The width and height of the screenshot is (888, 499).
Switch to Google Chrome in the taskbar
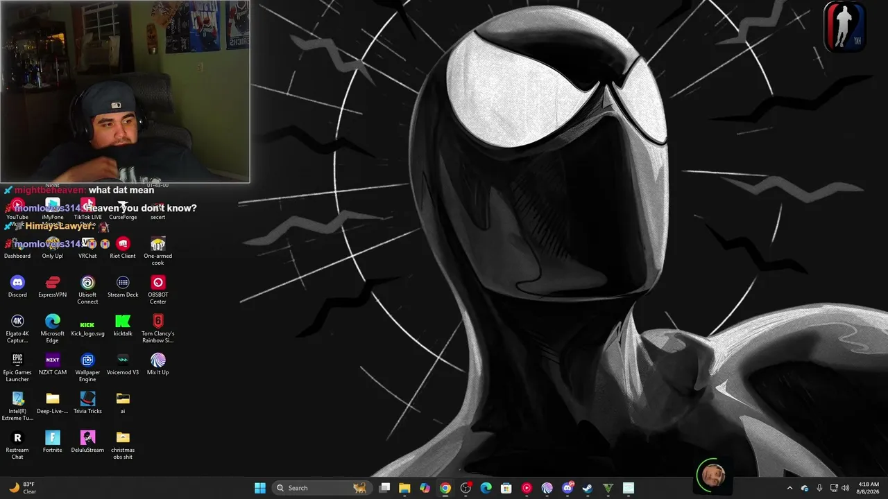(x=445, y=488)
